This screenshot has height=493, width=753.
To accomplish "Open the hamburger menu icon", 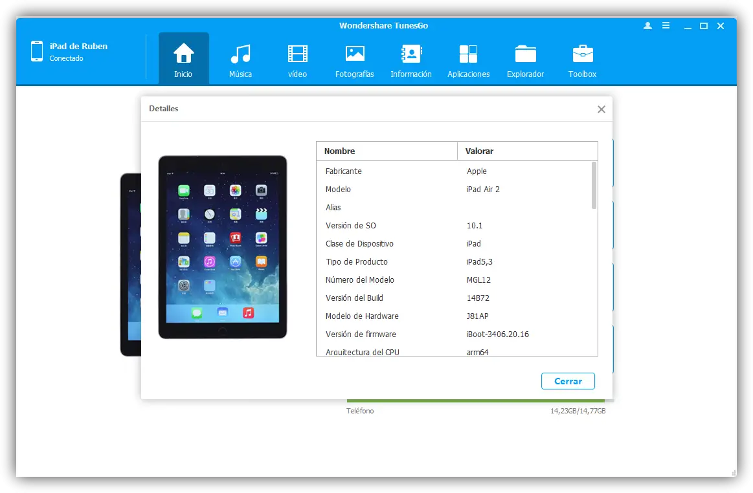I will 666,25.
